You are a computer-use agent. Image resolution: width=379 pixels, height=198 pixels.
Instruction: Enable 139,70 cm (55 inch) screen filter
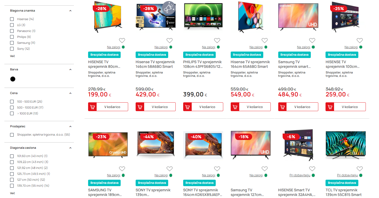coord(12,186)
